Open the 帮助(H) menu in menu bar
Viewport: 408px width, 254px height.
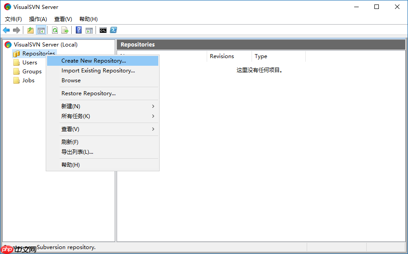[88, 19]
